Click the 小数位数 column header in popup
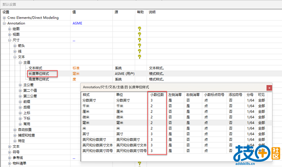The image size is (282, 167). point(157,95)
